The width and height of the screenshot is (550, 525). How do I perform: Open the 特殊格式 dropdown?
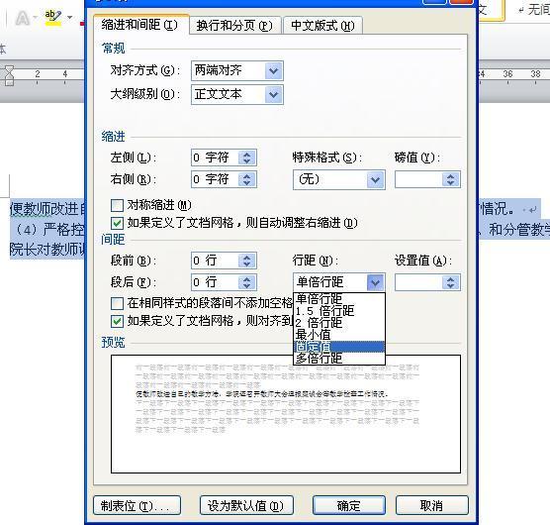click(x=375, y=180)
